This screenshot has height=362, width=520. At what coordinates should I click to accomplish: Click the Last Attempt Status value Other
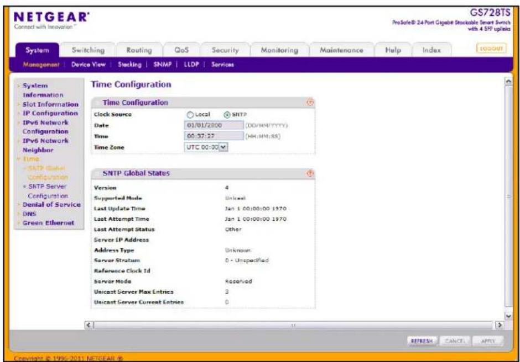click(233, 230)
